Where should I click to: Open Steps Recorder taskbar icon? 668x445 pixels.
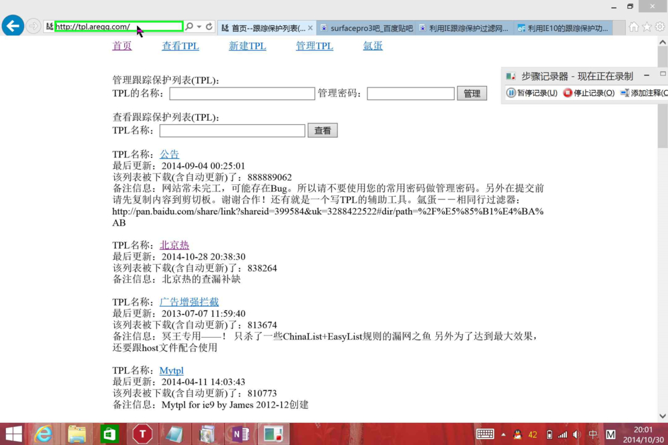[273, 434]
